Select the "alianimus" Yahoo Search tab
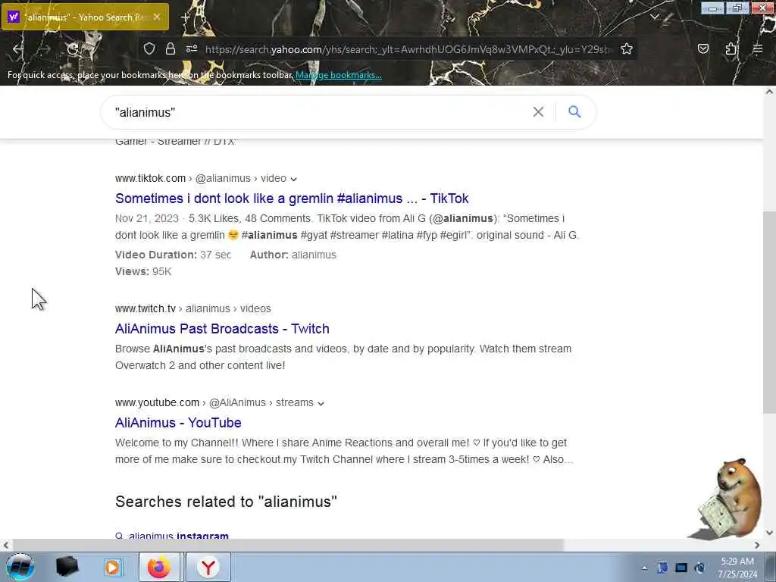The width and height of the screenshot is (776, 582). click(85, 17)
